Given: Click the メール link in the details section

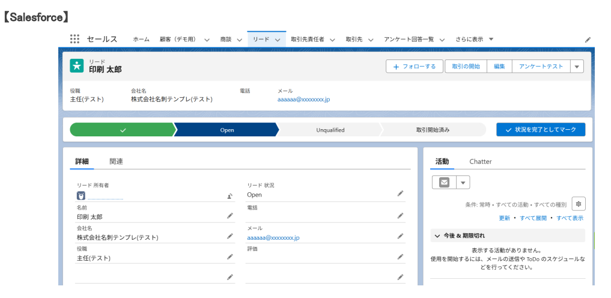Looking at the screenshot, I should pyautogui.click(x=273, y=237).
